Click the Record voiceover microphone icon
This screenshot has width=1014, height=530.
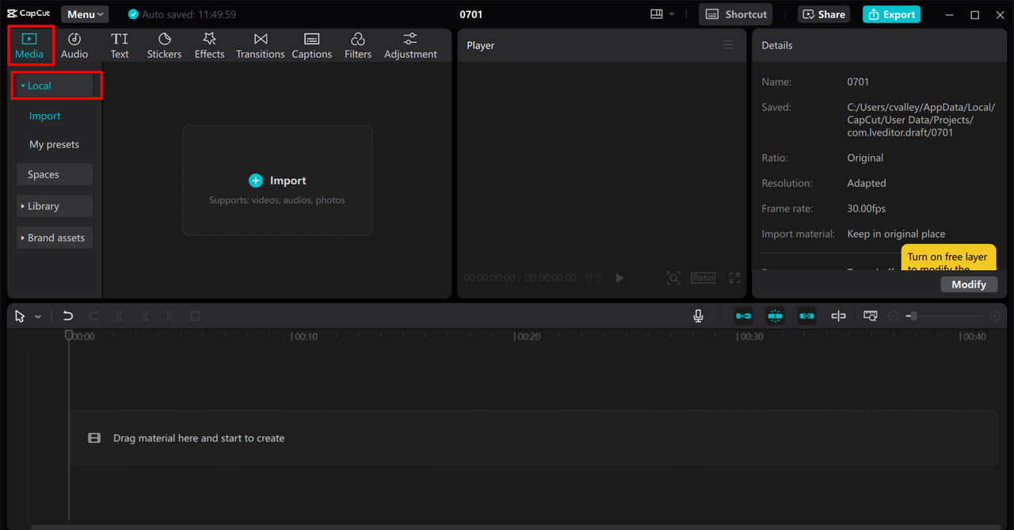(x=698, y=316)
